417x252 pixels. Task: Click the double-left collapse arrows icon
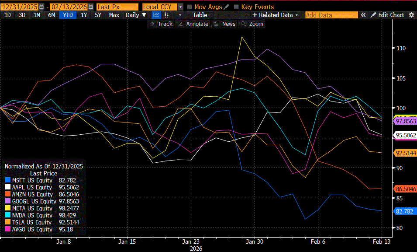363,15
